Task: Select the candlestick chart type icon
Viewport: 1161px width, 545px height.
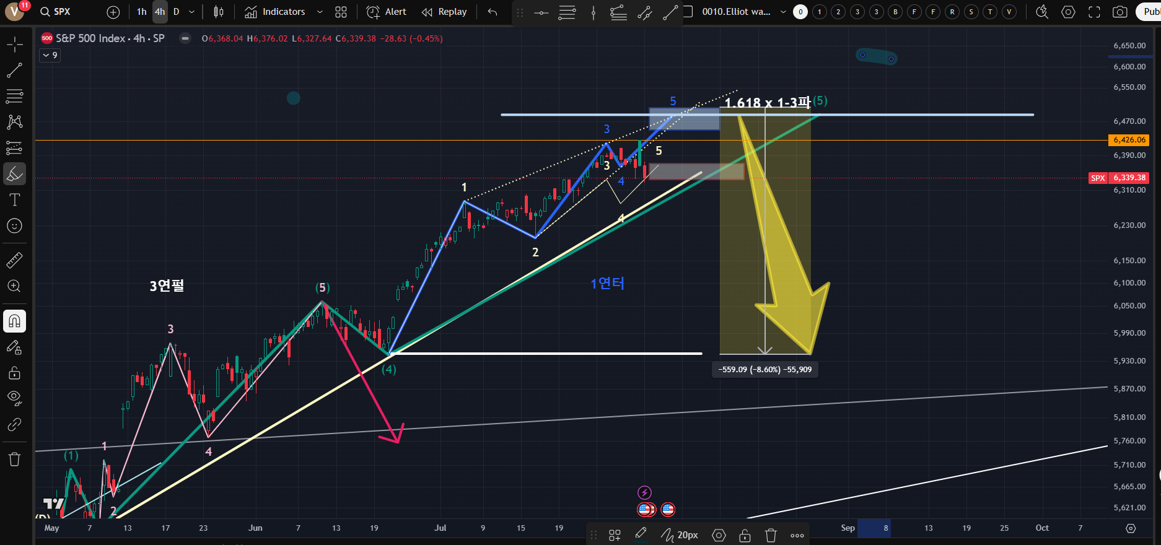Action: [x=218, y=12]
